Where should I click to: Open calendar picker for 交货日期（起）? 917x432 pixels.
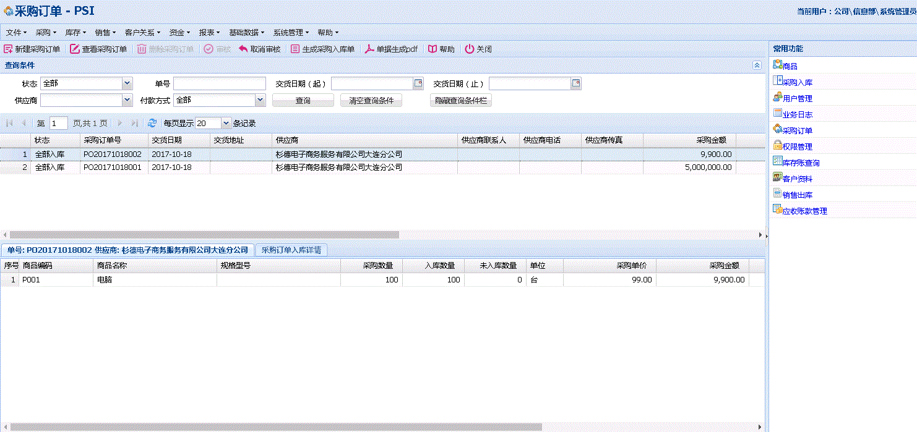pos(418,83)
